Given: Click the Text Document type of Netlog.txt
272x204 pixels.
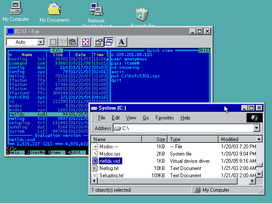Looking at the screenshot, I should 186,168.
